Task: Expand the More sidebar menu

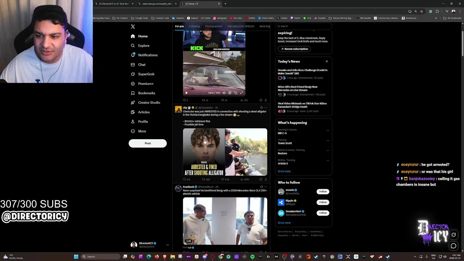Action: 138,131
